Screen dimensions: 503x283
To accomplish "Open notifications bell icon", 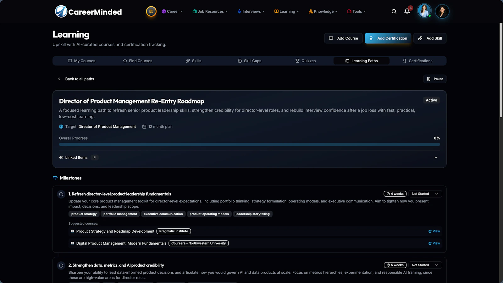I will pyautogui.click(x=407, y=12).
